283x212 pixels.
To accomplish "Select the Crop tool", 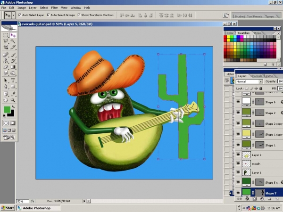I will [6, 47].
